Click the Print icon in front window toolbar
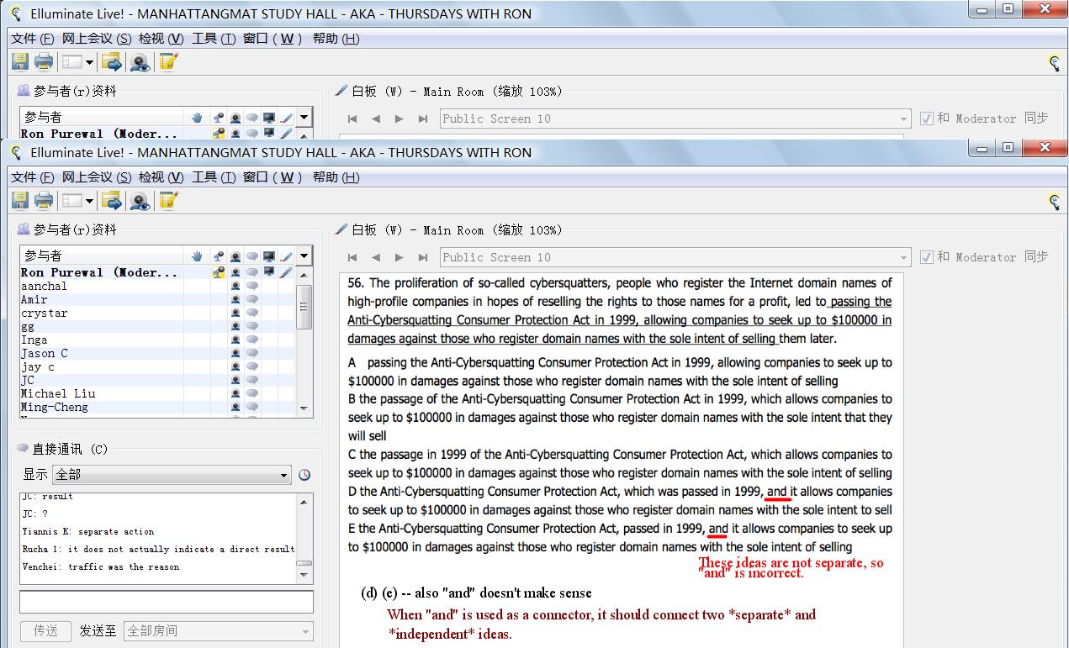 click(x=45, y=200)
